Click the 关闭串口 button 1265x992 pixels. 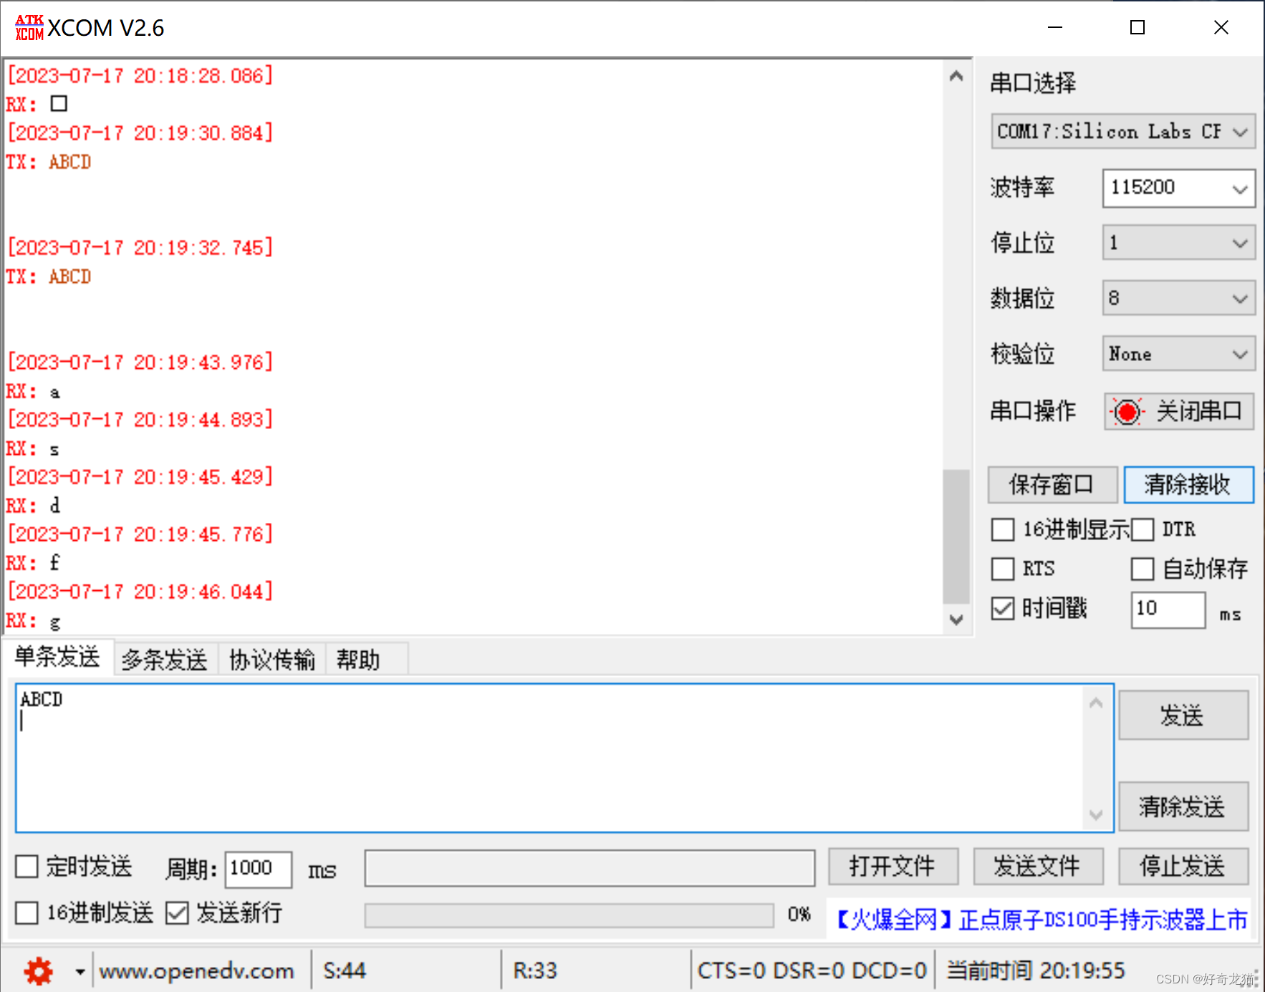[x=1178, y=412]
